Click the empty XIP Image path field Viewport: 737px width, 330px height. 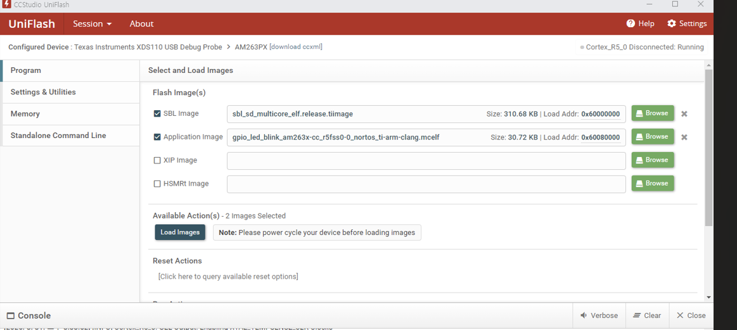(426, 161)
